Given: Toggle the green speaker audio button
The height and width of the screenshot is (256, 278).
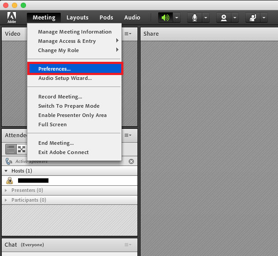Looking at the screenshot, I should click(x=166, y=17).
